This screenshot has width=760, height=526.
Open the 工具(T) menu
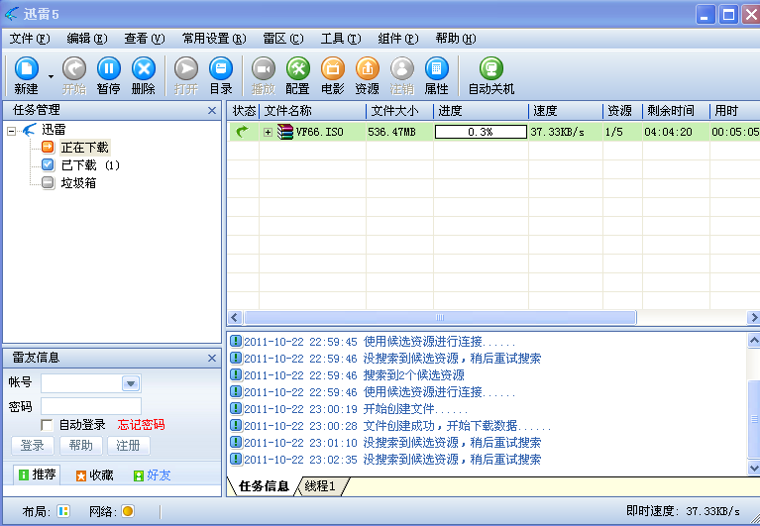click(341, 39)
